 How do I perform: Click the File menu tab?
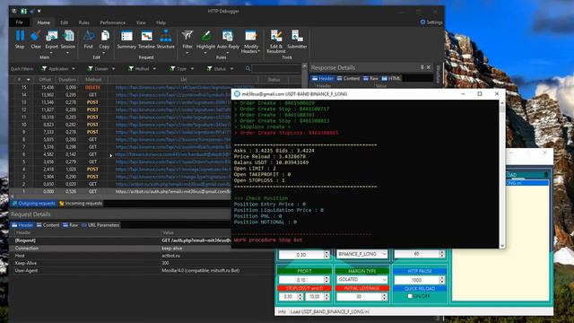[19, 22]
